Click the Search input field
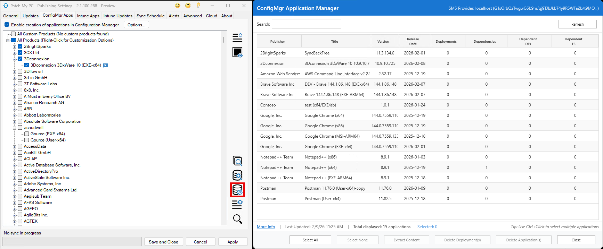This screenshot has width=603, height=249. click(x=306, y=24)
